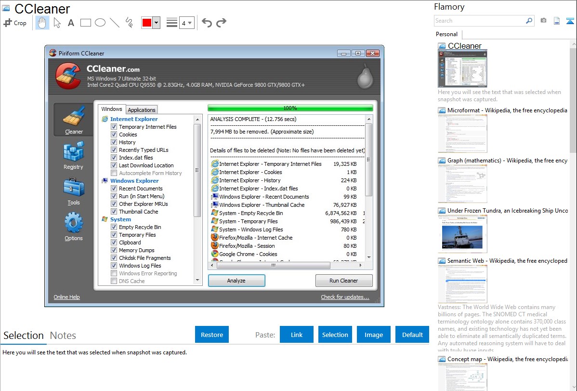Click the red color swatch
The height and width of the screenshot is (391, 577).
click(x=146, y=23)
